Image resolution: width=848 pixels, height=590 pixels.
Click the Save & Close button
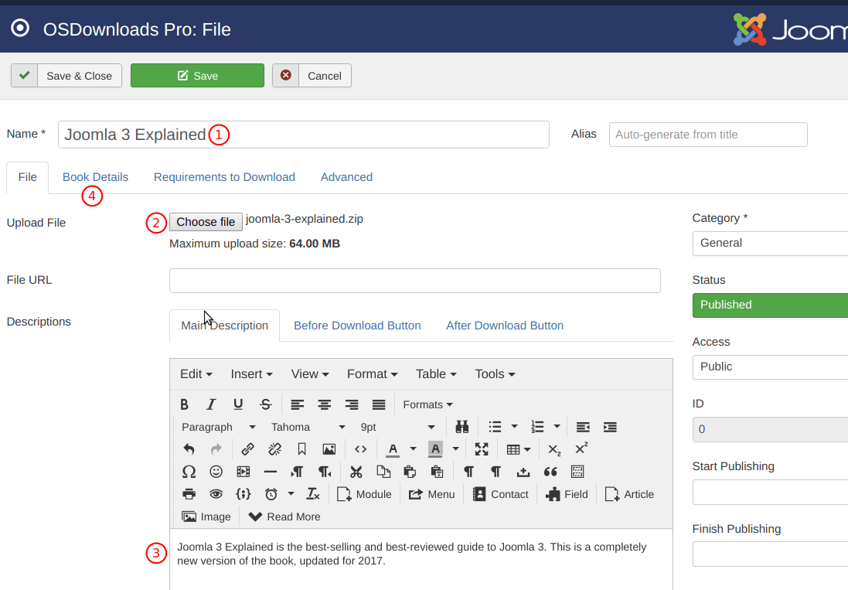(66, 76)
